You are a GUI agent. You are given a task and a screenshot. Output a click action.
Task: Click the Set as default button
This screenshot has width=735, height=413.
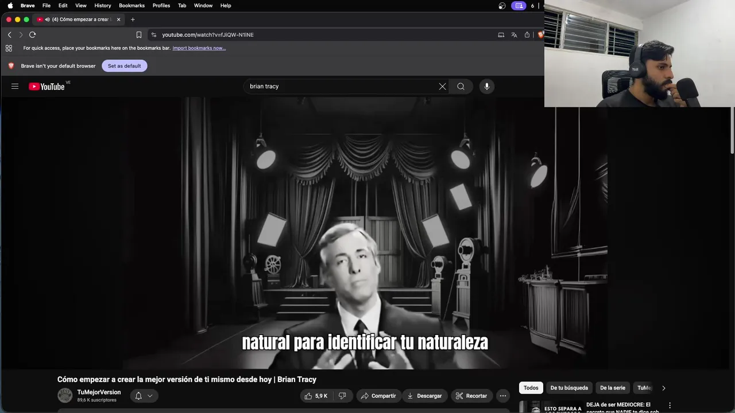click(124, 66)
